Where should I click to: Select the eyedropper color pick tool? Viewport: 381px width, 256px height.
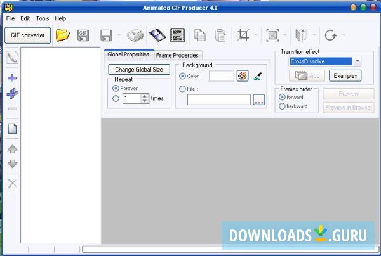coord(258,76)
